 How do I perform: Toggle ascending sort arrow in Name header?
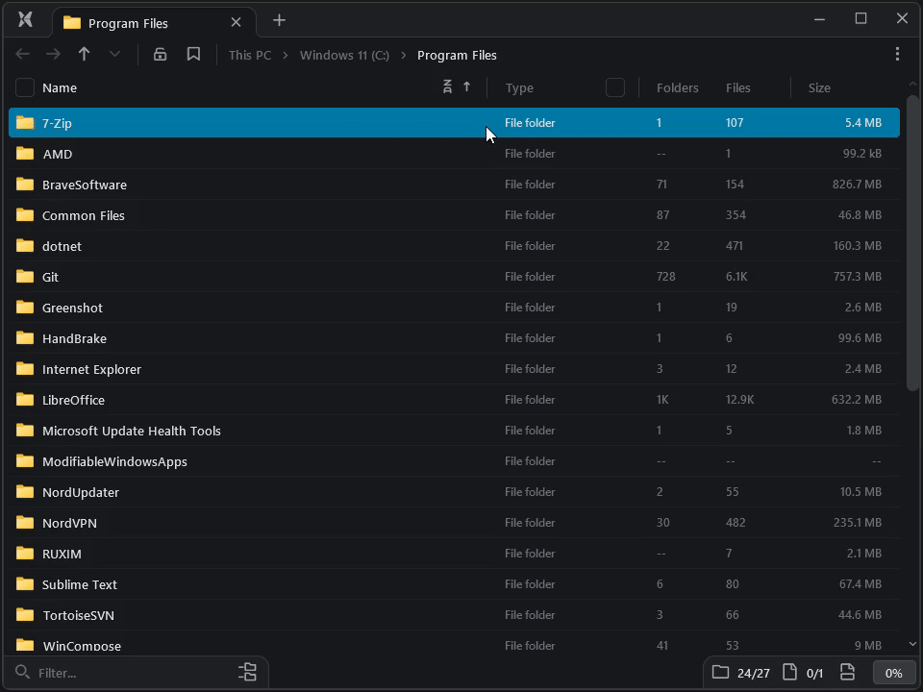(467, 87)
